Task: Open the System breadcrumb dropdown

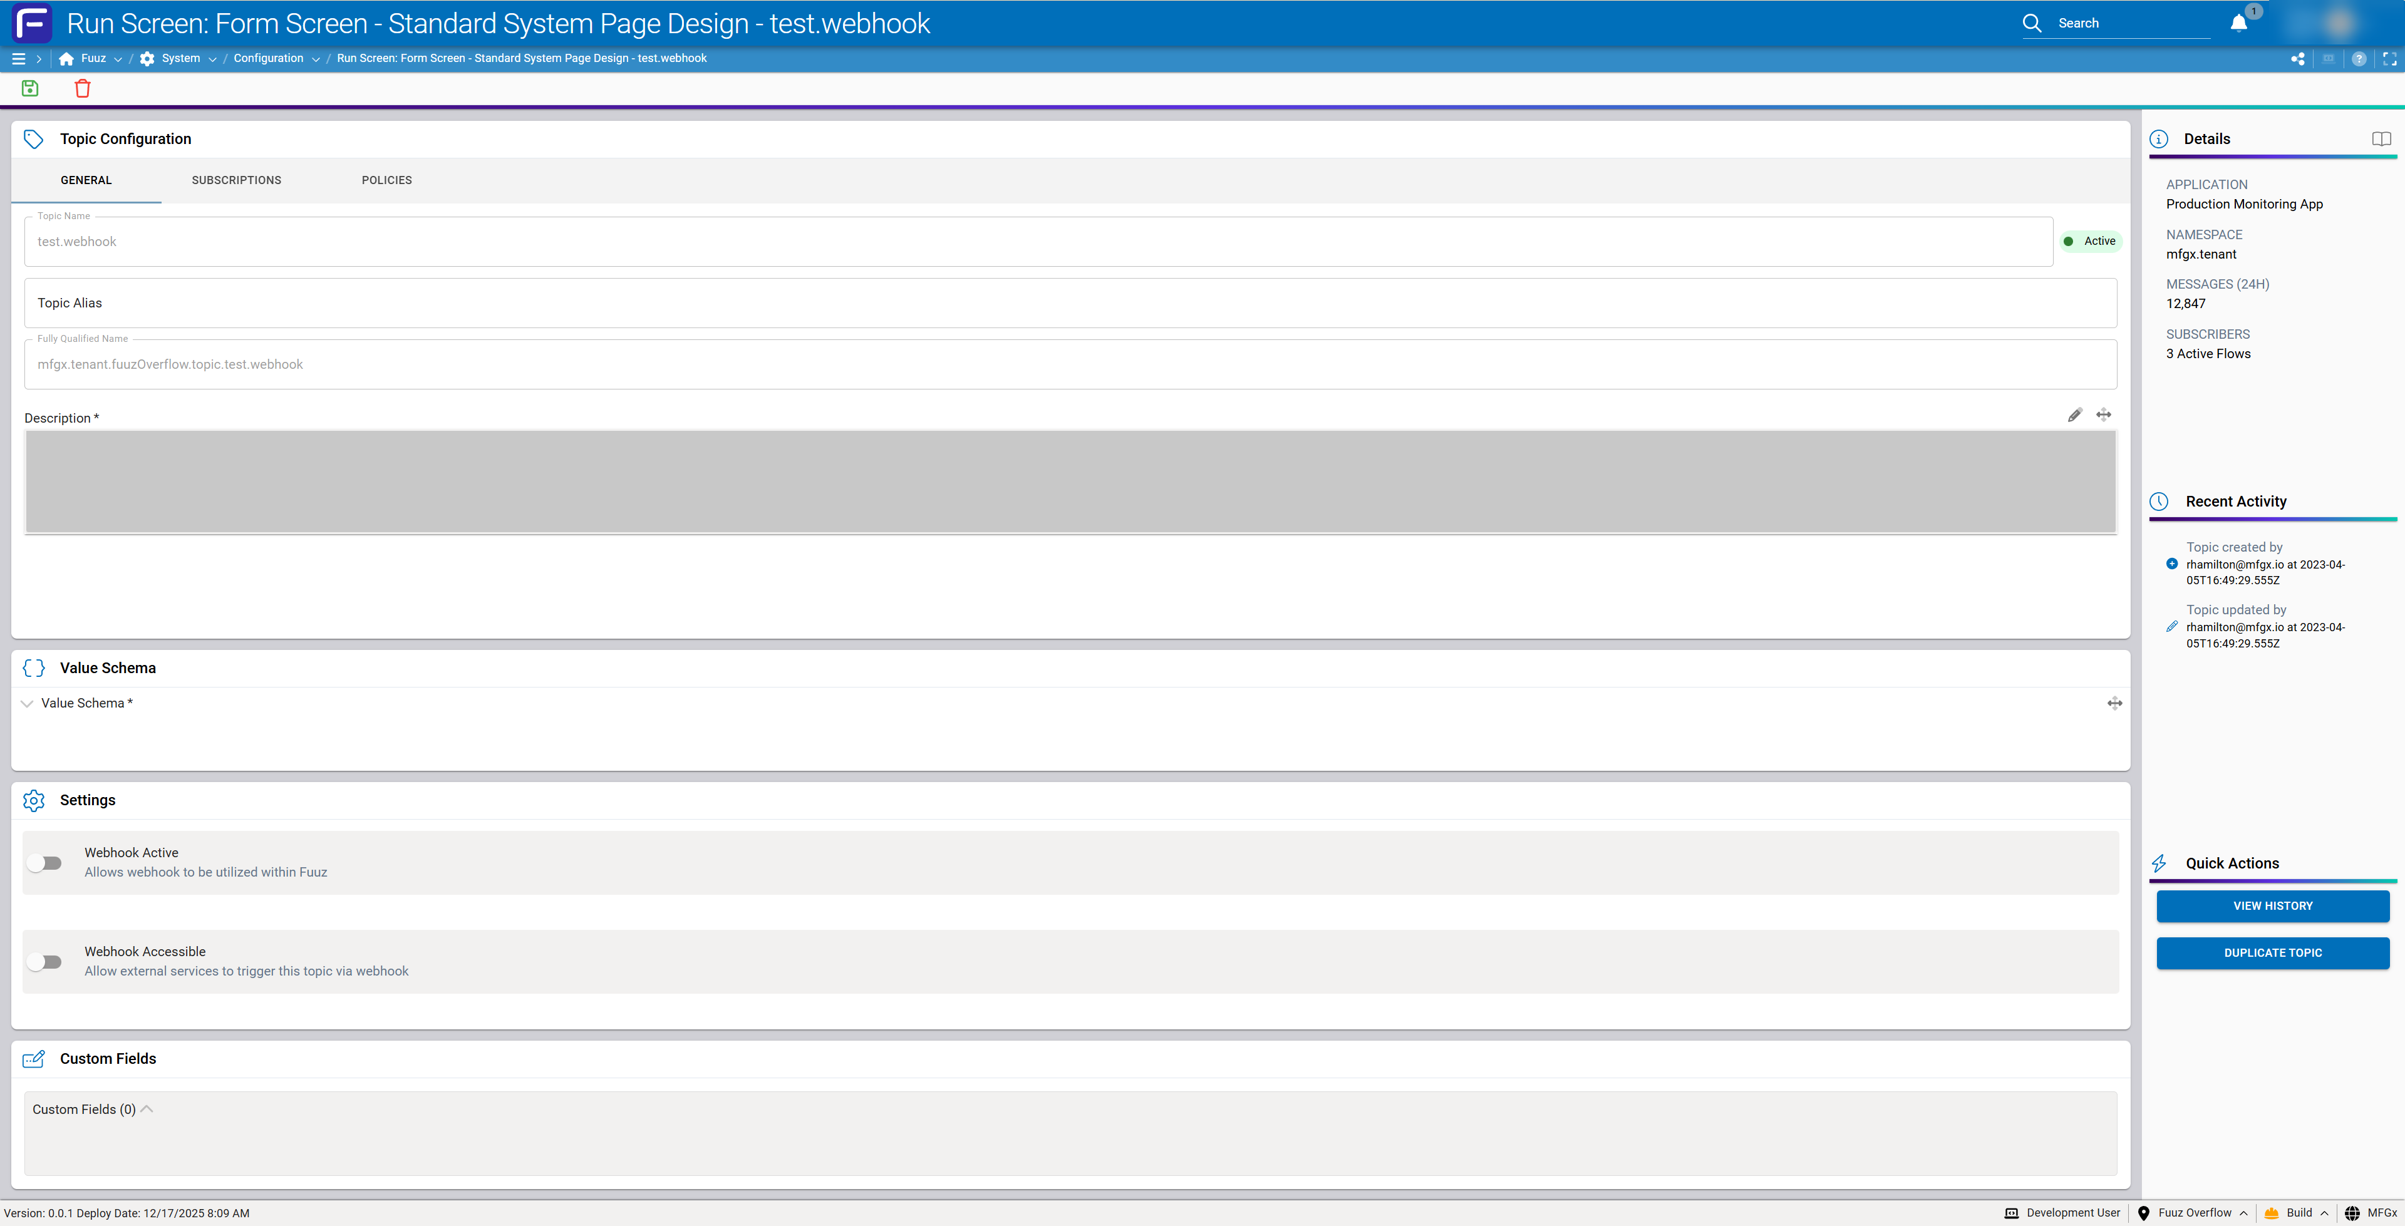Action: 213,59
